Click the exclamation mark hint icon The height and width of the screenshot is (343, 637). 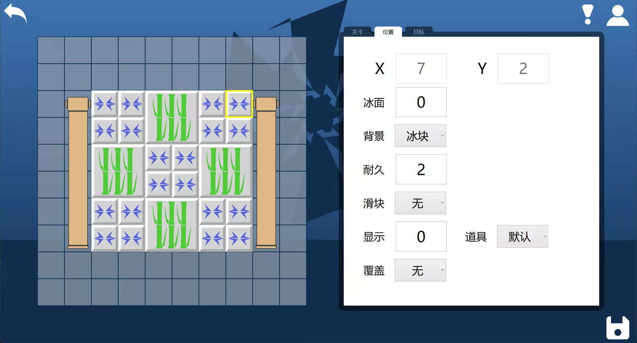coord(588,15)
